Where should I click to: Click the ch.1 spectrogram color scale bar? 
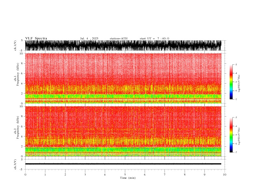click(x=231, y=82)
